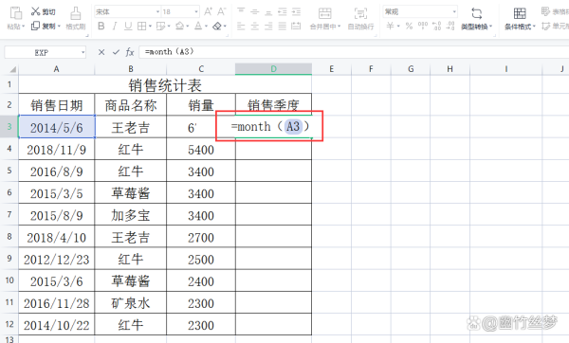
Task: Increase the cell indent
Action: coord(296,11)
